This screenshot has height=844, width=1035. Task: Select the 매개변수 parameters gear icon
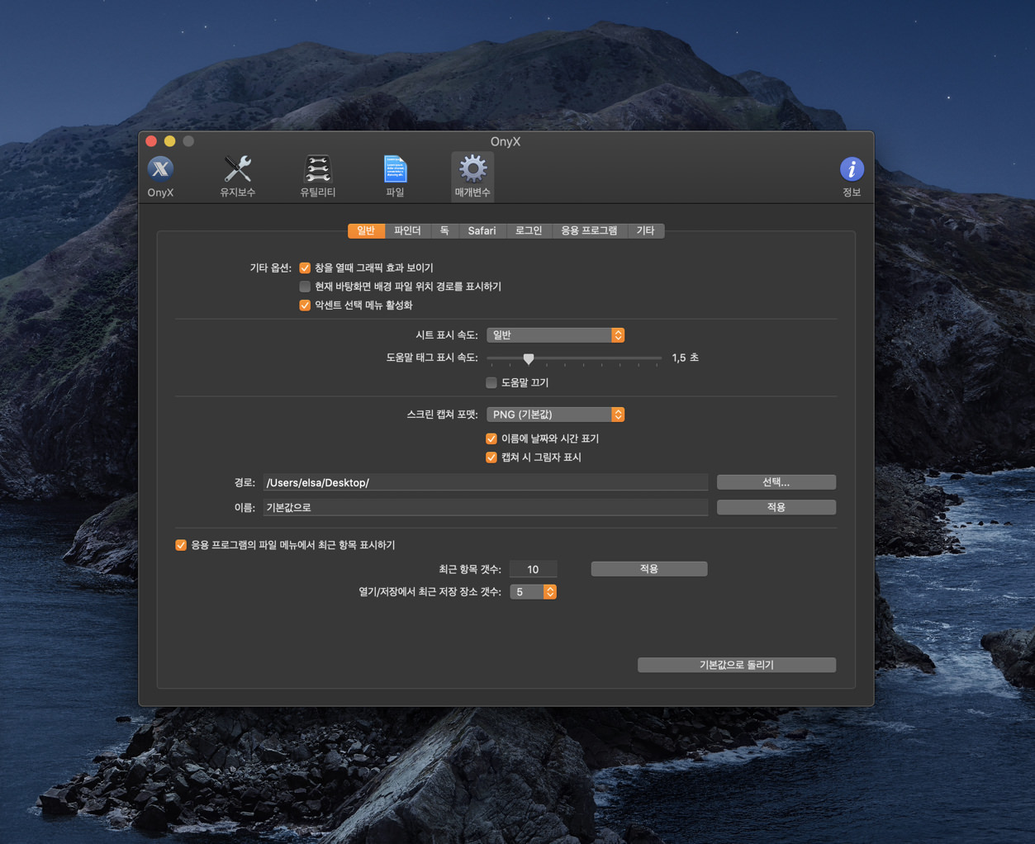[x=472, y=176]
